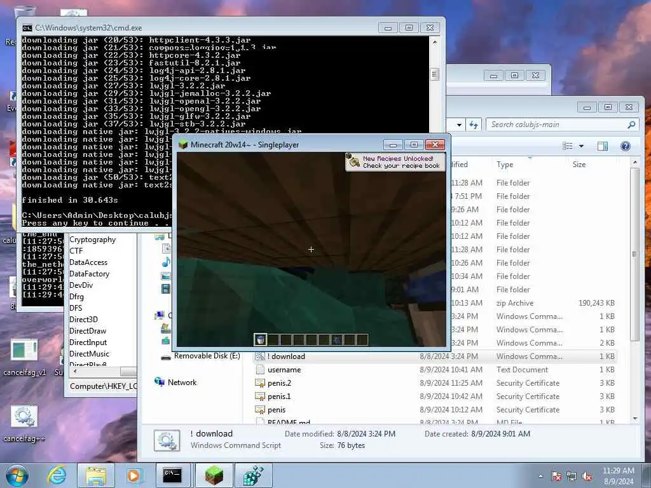Switch to Minecraft grass block taskbar button
651x488 pixels.
[x=214, y=475]
